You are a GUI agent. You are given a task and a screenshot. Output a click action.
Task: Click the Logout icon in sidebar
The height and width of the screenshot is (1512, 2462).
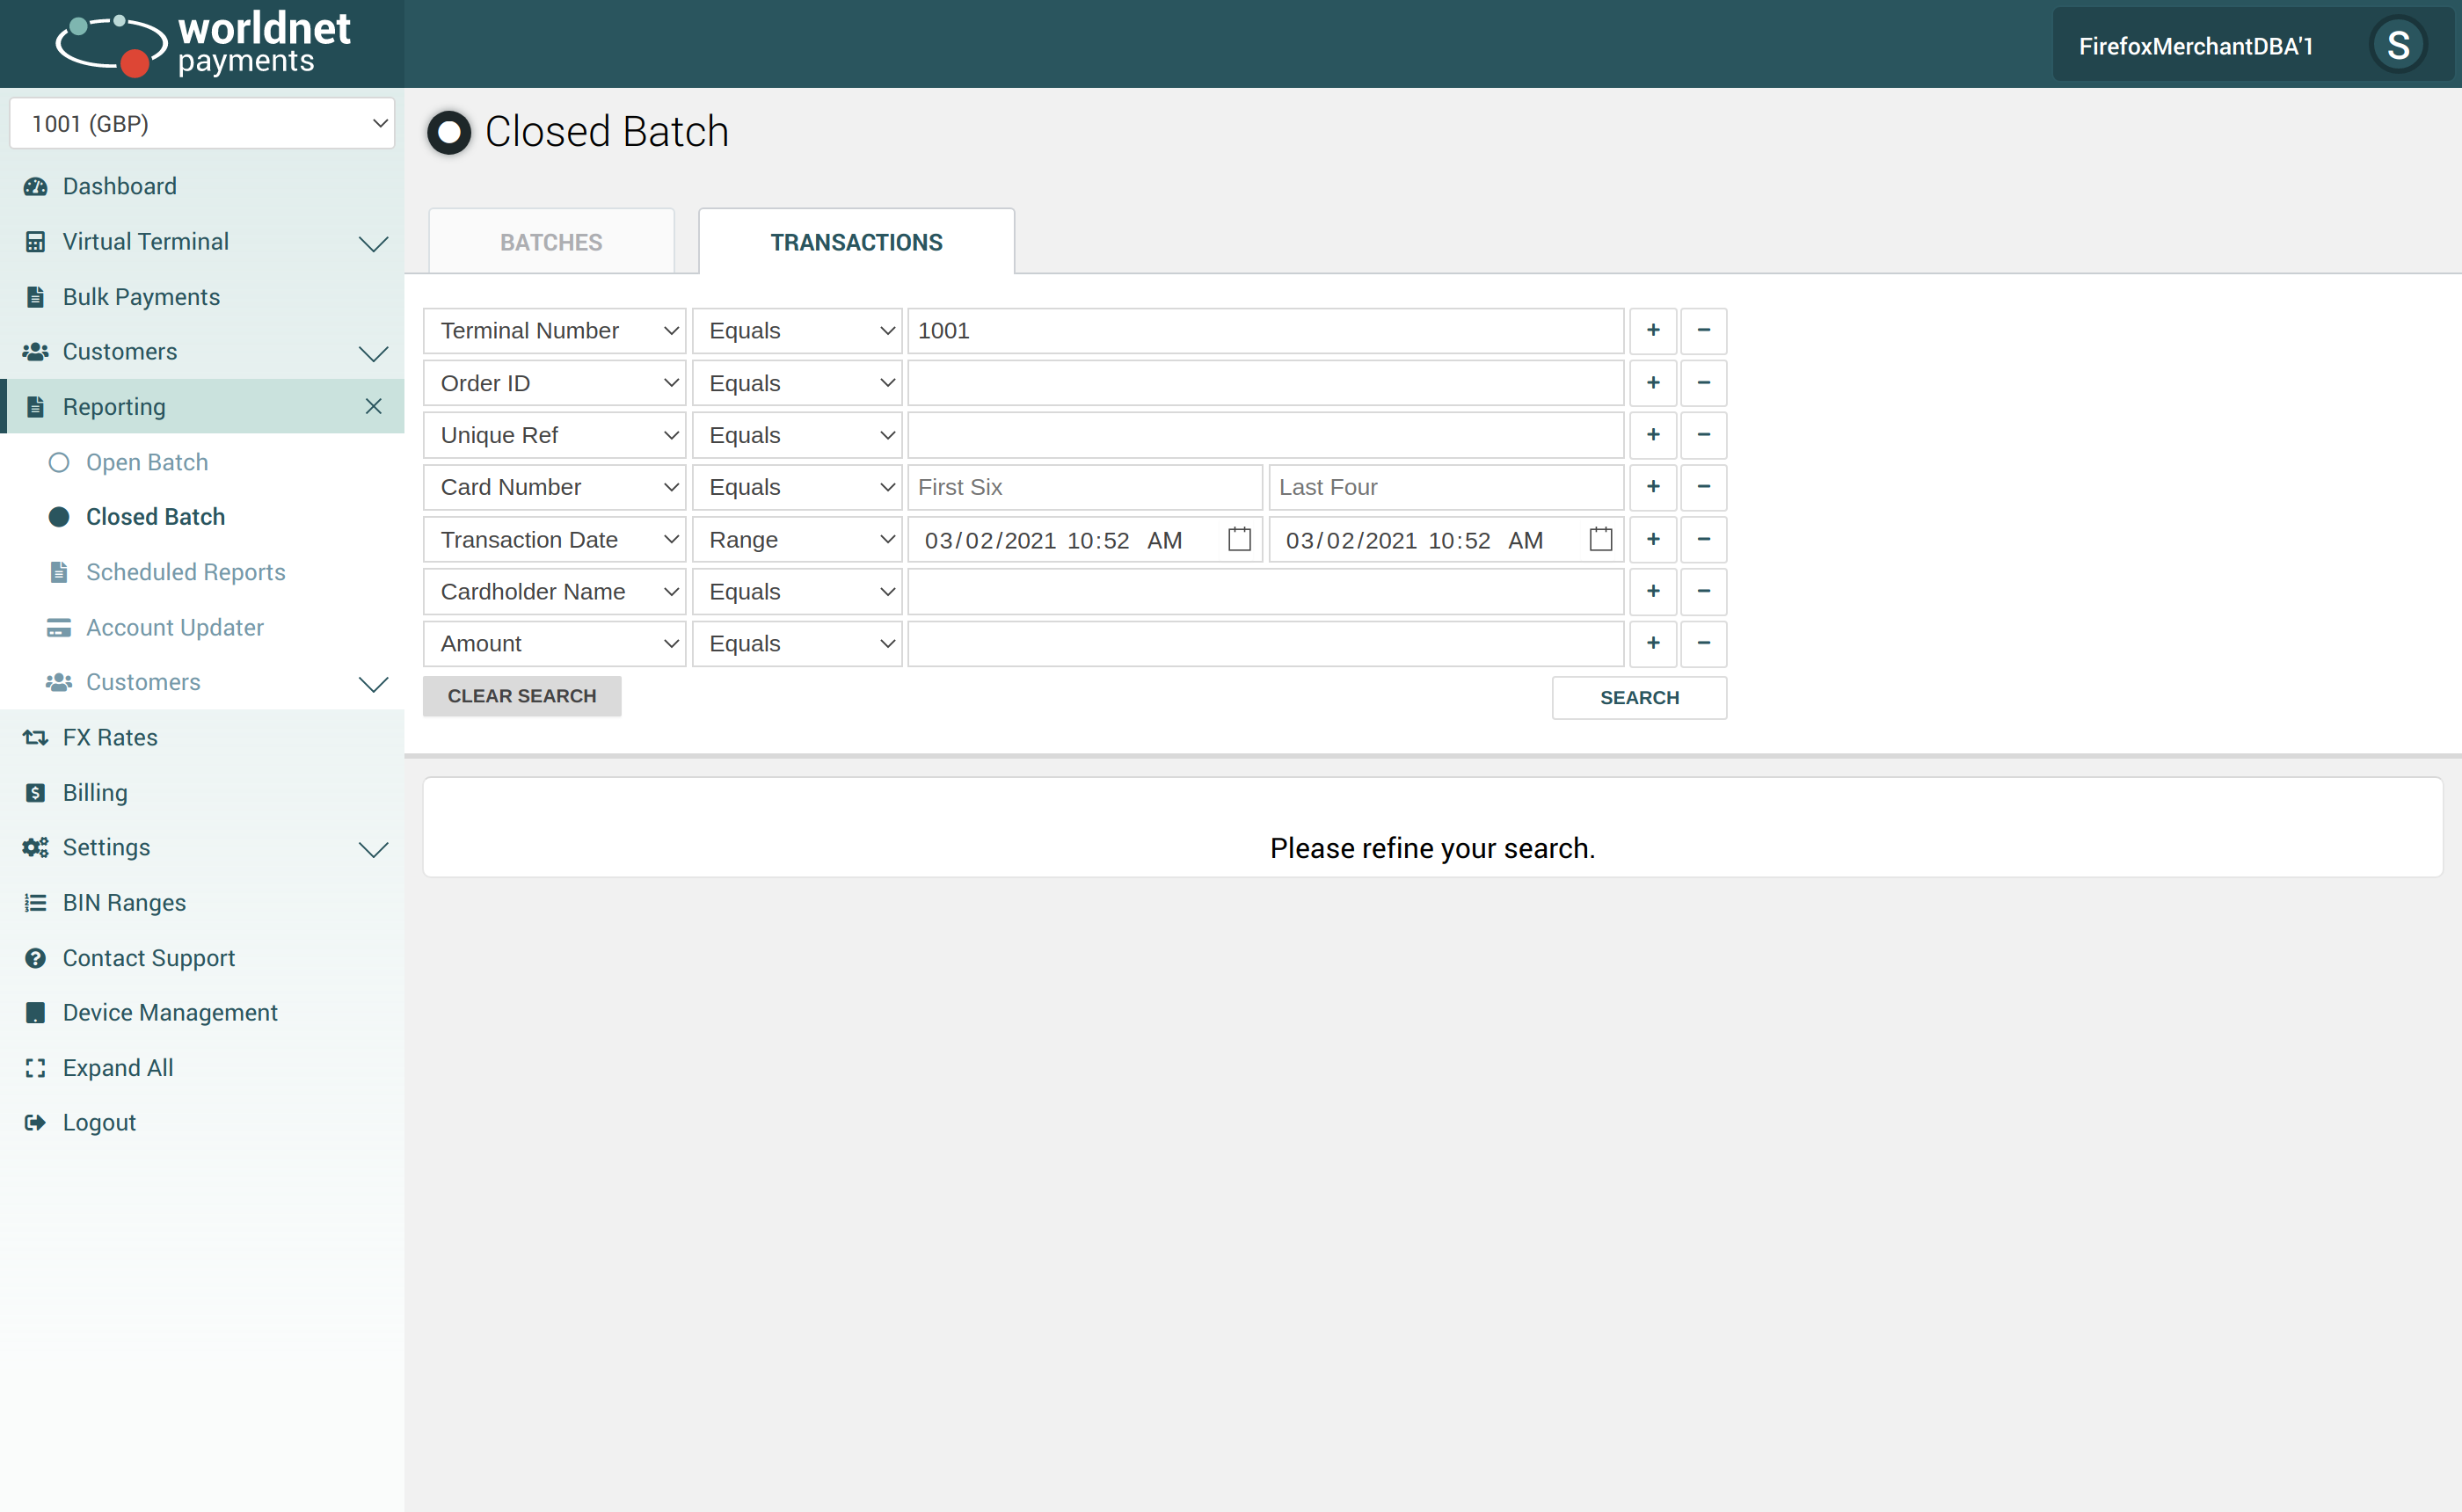coord(36,1123)
